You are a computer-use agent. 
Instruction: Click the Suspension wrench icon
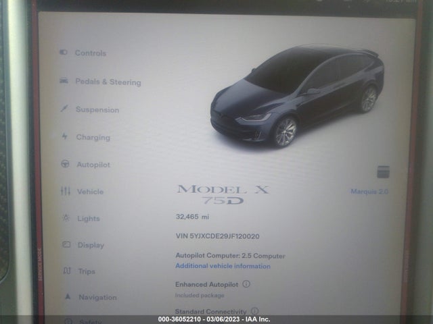point(64,108)
